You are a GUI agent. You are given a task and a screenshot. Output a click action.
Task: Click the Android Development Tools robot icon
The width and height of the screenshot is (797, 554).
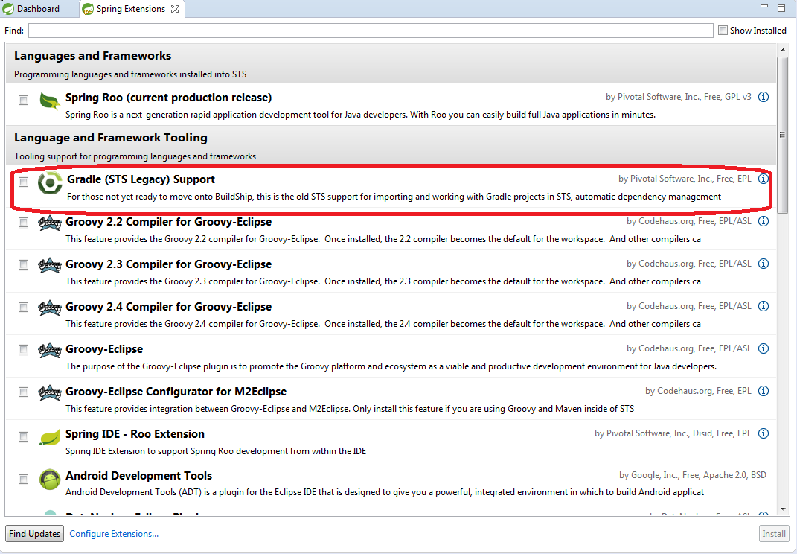[50, 480]
